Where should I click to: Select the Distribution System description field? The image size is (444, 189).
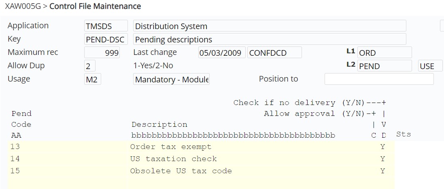tap(270, 26)
